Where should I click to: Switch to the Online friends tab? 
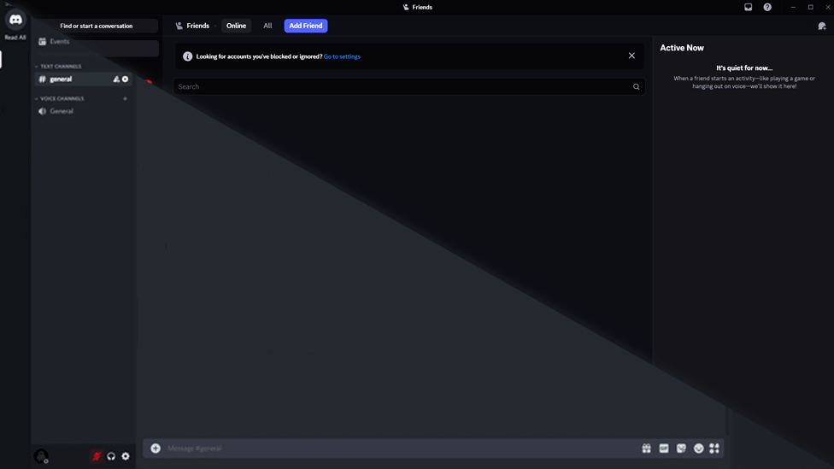point(236,26)
